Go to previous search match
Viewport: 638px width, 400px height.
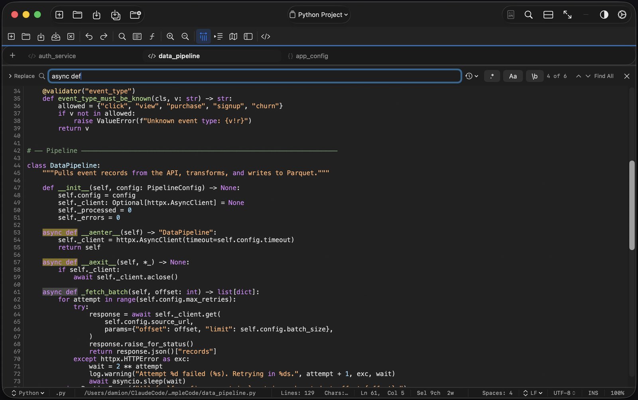pyautogui.click(x=579, y=76)
